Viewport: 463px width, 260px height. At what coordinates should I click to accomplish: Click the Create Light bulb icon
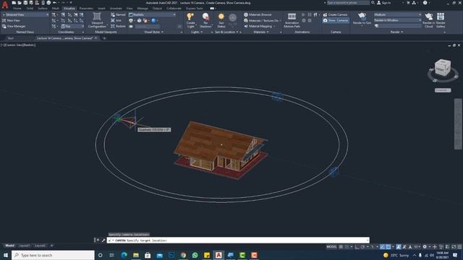190,17
